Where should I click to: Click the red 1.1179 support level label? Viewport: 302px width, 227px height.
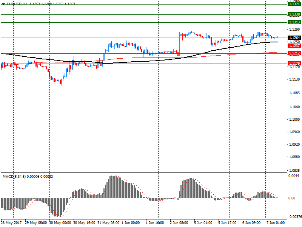(294, 63)
